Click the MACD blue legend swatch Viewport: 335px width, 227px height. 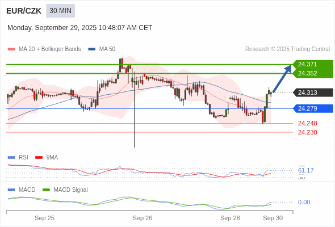pos(11,190)
